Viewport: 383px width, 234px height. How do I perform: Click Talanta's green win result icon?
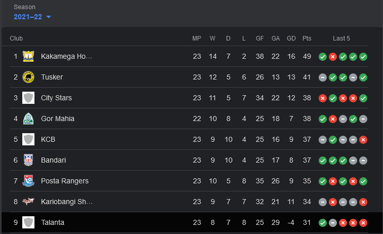323,223
